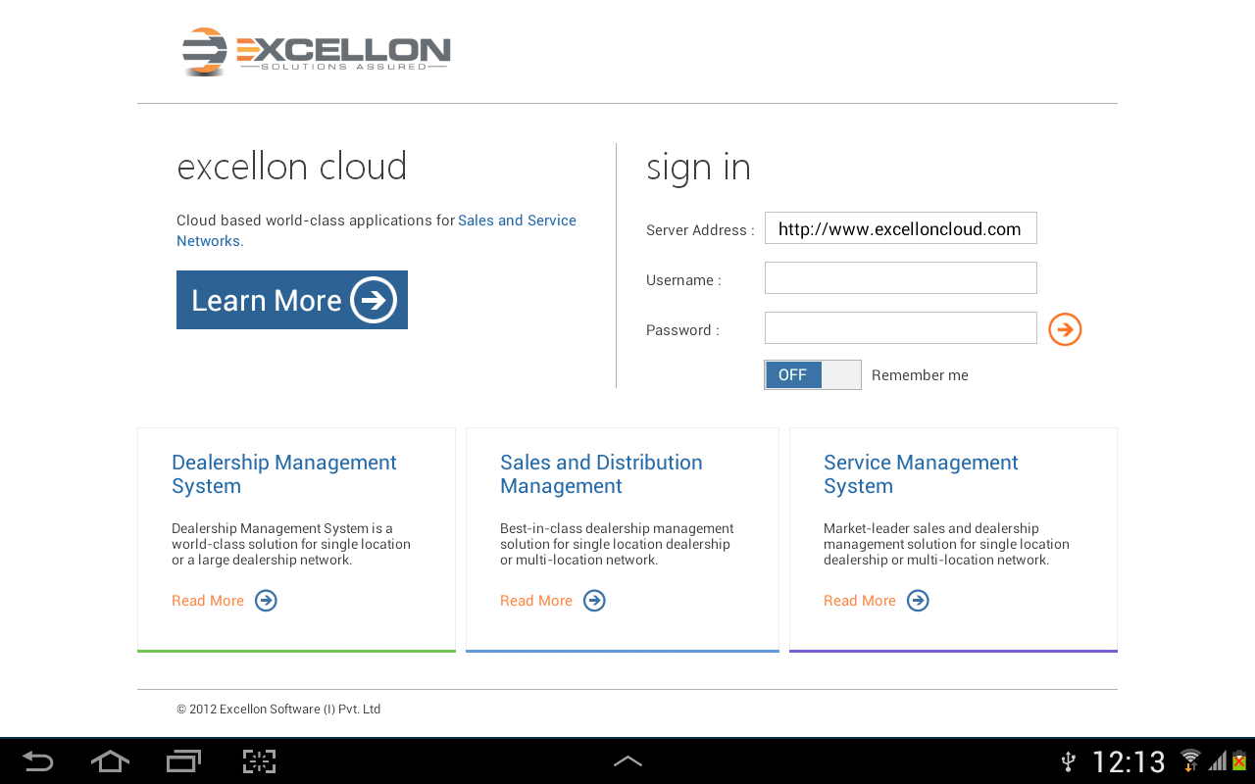
Task: Click the Username label
Action: tap(683, 280)
